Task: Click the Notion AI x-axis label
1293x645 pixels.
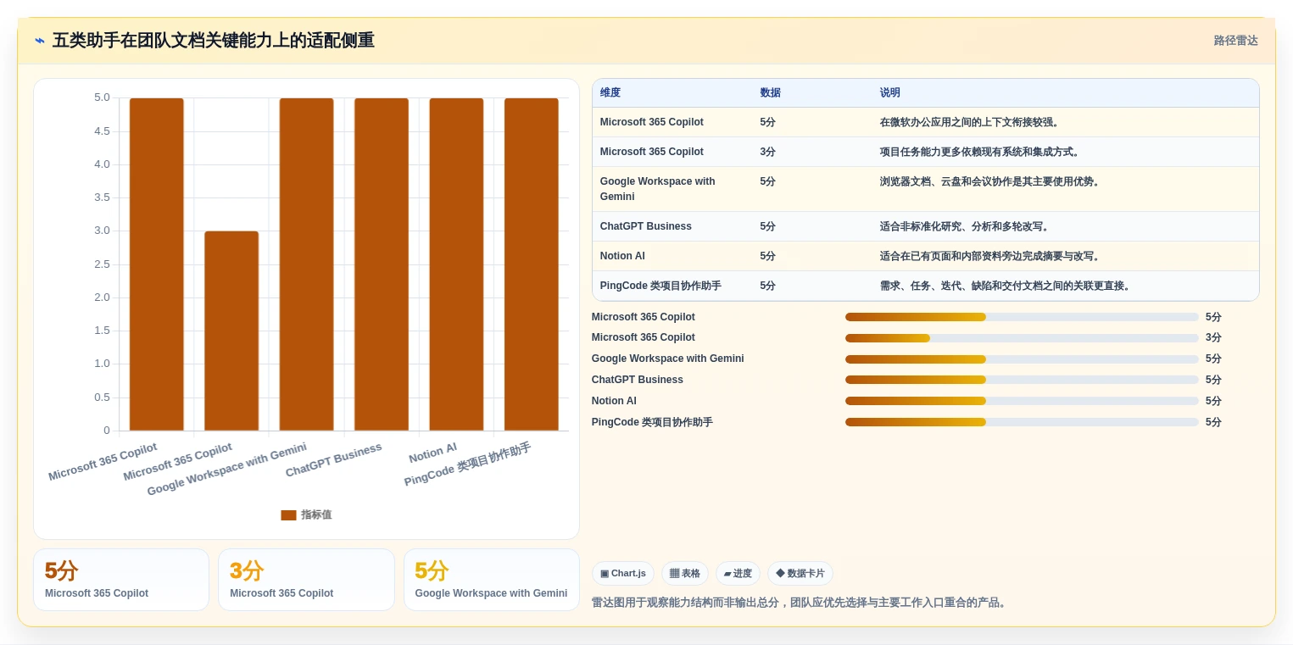Action: click(433, 453)
